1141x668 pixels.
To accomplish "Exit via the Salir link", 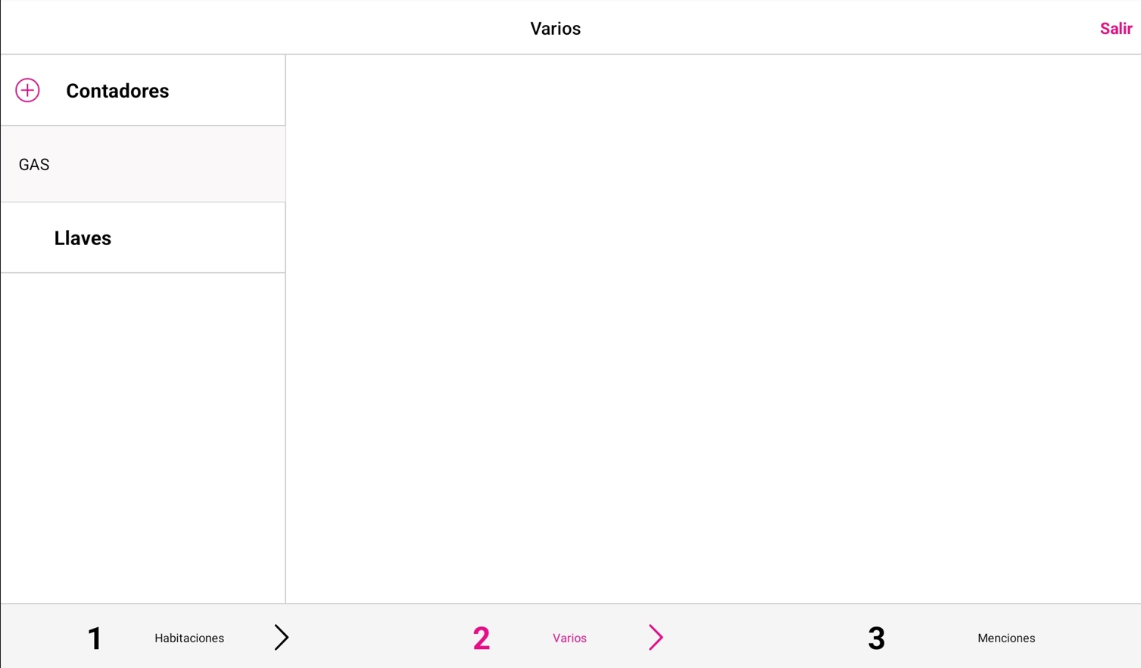I will point(1115,29).
